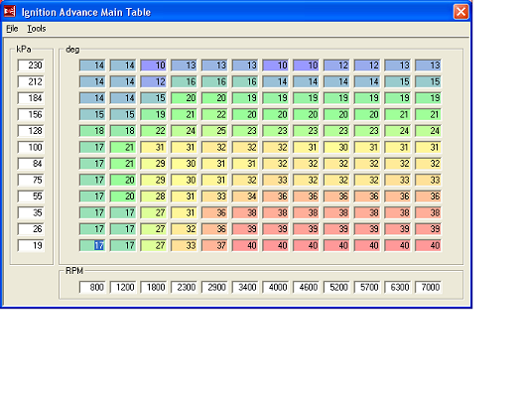
Task: Pick the 84 kPa cell under 1800 RPM
Action: pyautogui.click(x=154, y=164)
